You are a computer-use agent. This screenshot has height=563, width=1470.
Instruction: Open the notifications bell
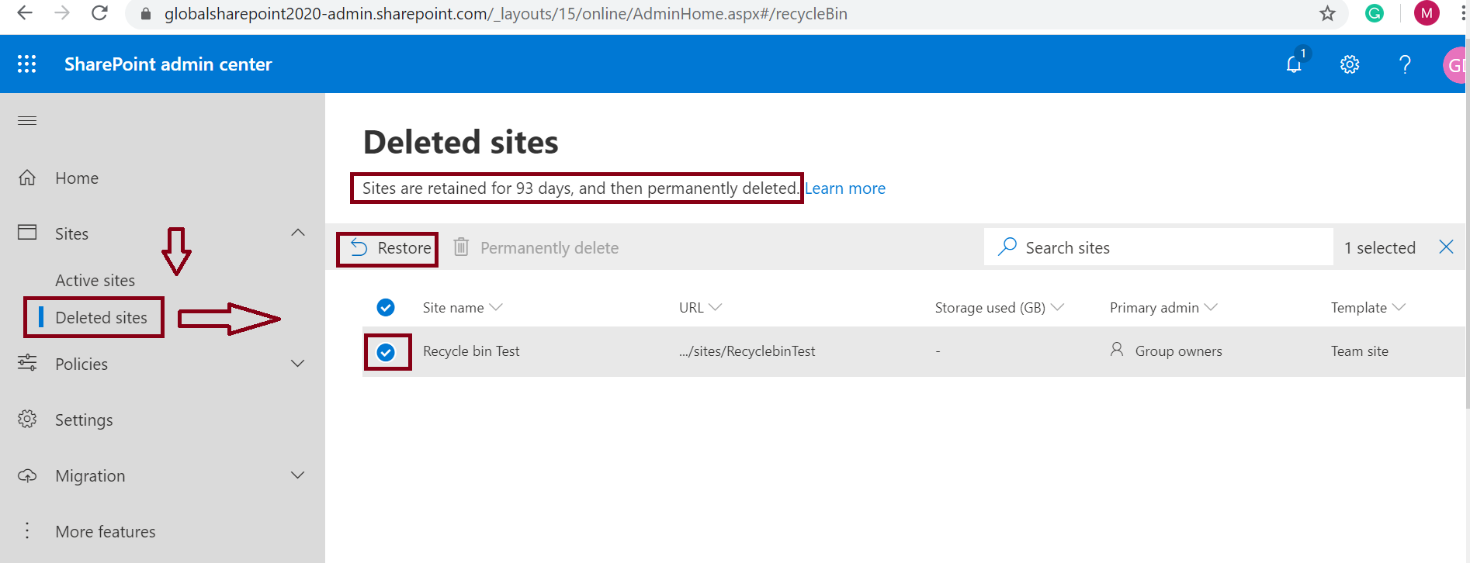[x=1295, y=64]
